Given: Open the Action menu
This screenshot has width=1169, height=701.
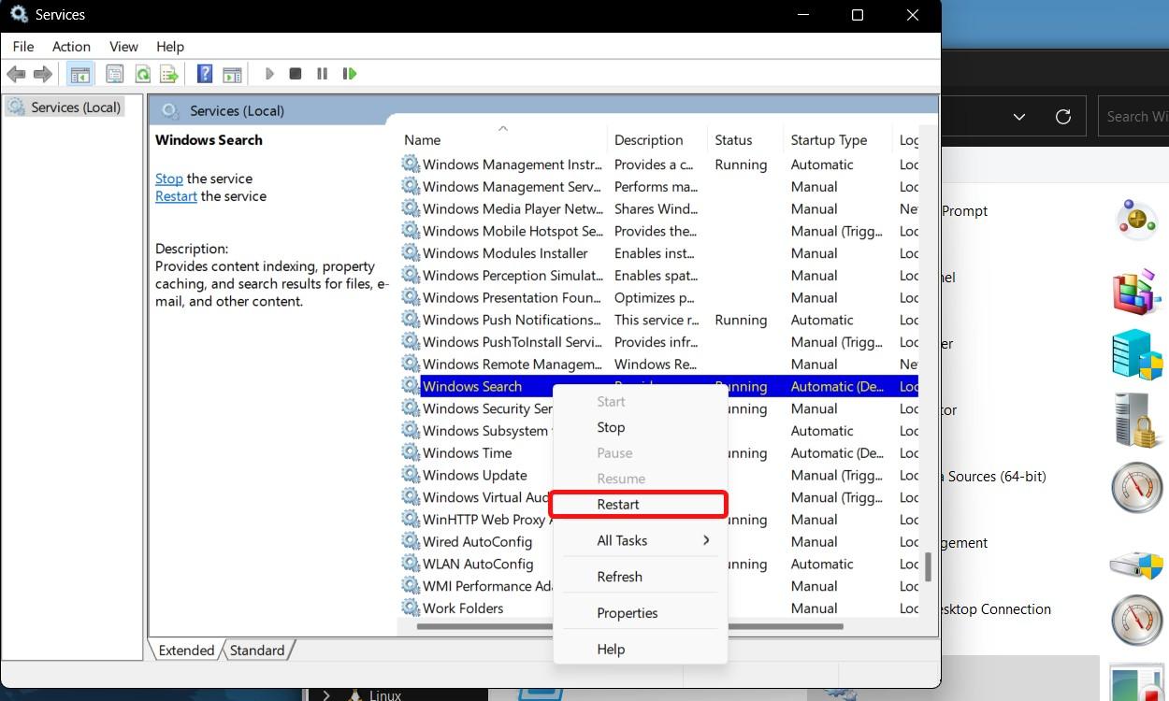Looking at the screenshot, I should [71, 46].
